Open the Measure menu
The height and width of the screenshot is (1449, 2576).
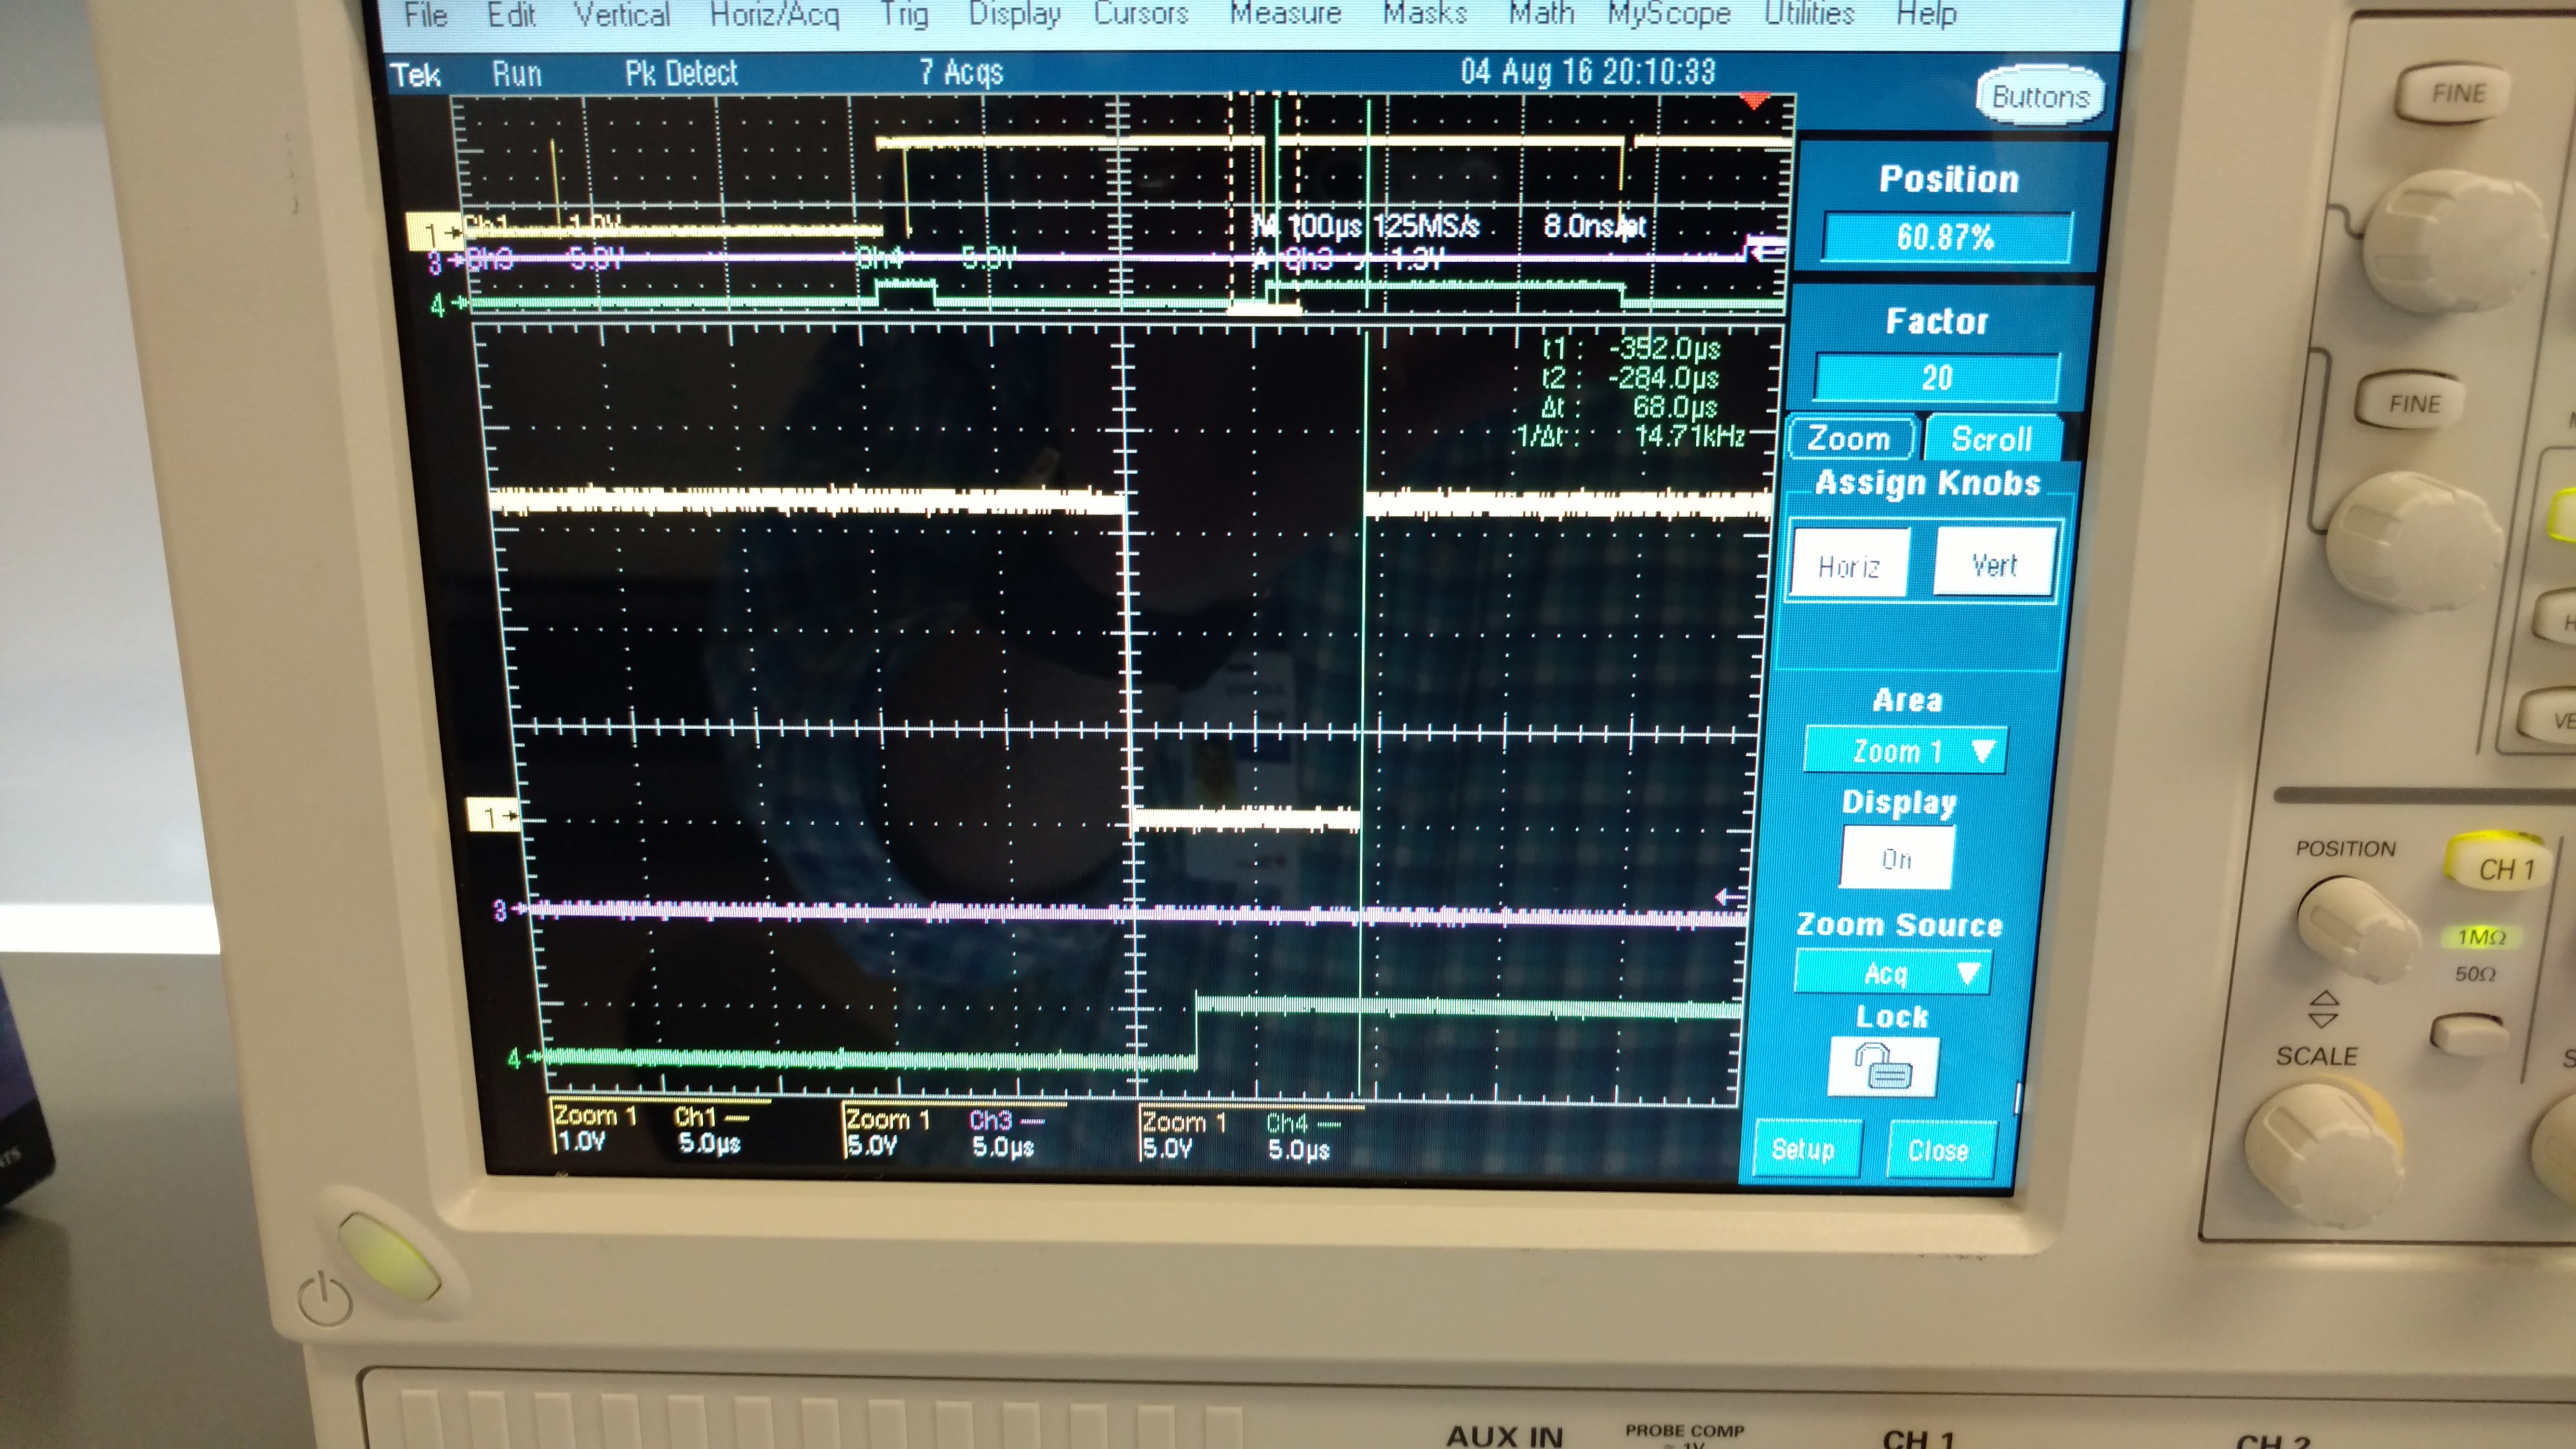pos(1285,14)
